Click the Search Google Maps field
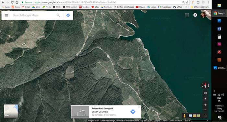This screenshot has width=227, height=122. 33,15
